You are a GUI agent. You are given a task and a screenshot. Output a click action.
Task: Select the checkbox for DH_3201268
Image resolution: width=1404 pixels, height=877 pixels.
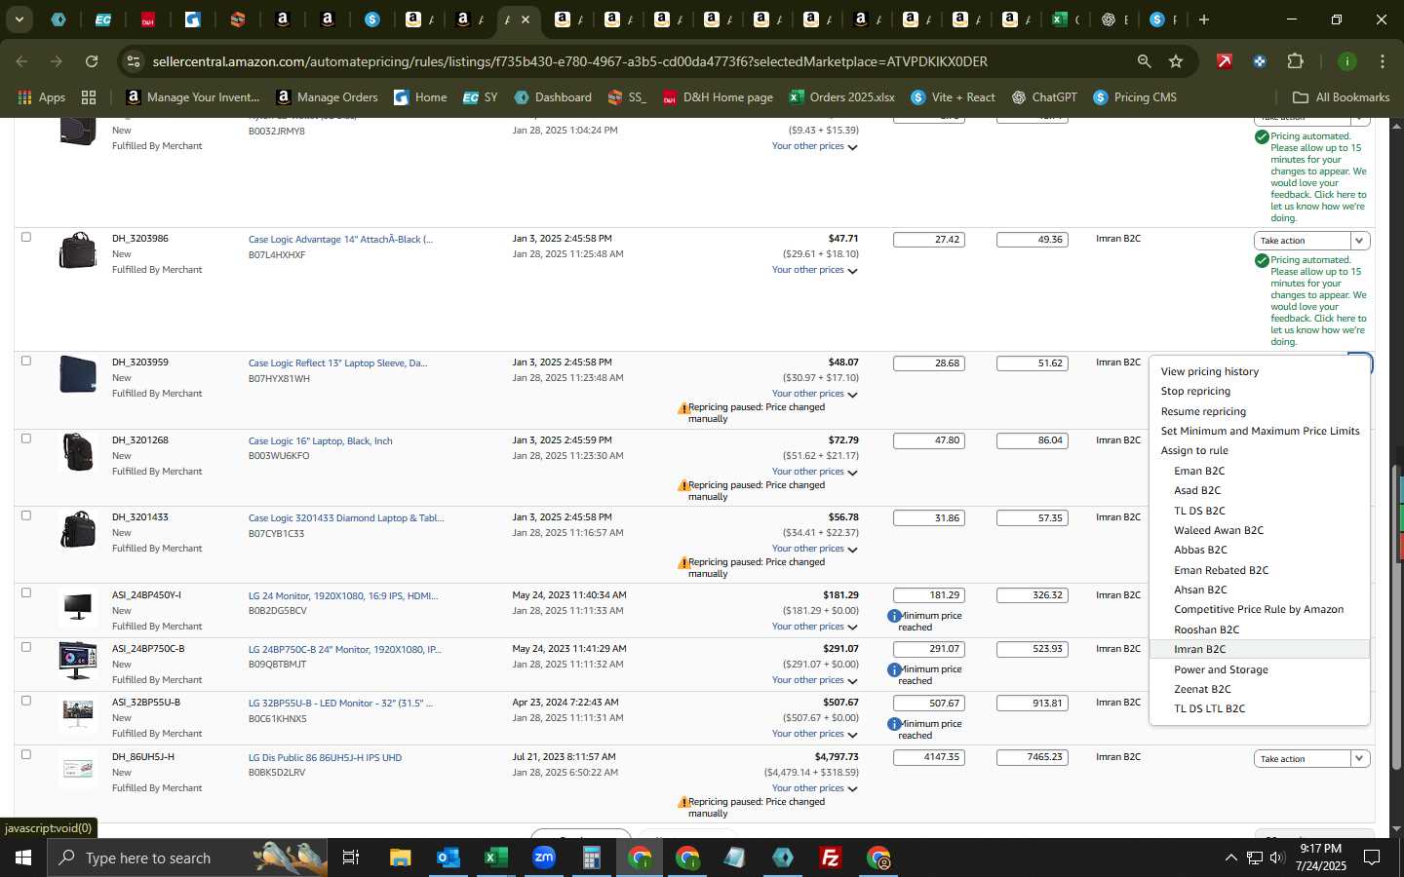(x=26, y=438)
